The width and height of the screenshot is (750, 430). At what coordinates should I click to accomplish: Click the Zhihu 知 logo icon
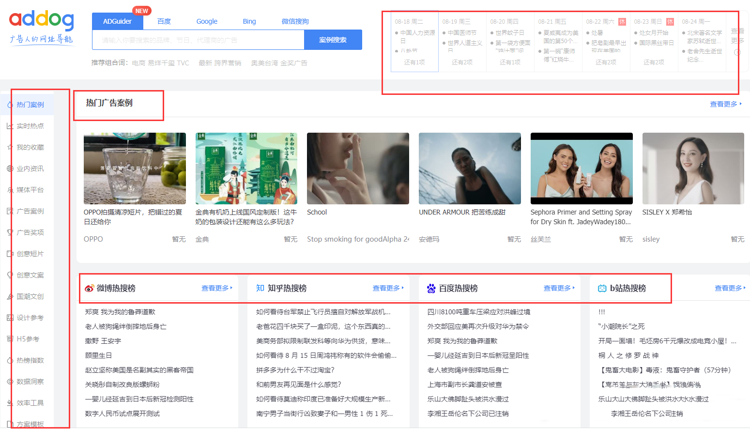[x=260, y=288]
